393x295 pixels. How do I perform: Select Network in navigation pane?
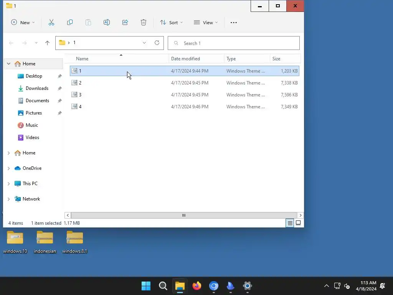(x=31, y=199)
